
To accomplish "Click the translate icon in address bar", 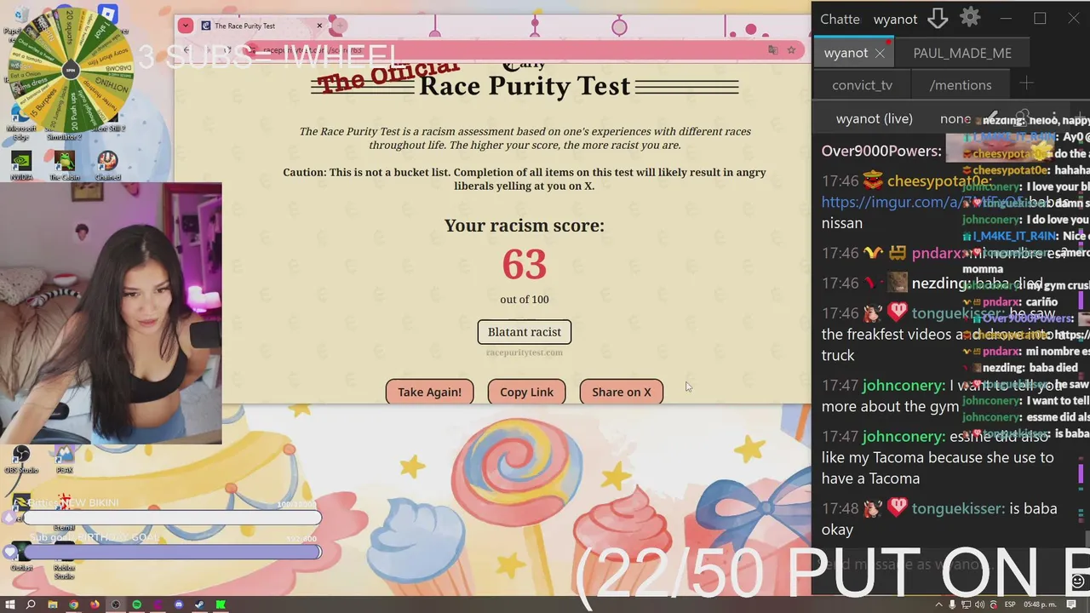I will coord(772,50).
